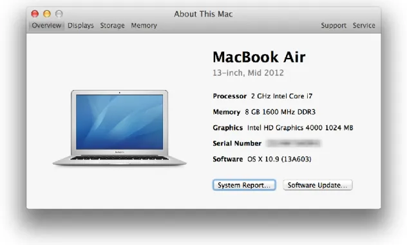Click the disabled zoom window button
Image resolution: width=407 pixels, height=245 pixels.
click(x=59, y=14)
